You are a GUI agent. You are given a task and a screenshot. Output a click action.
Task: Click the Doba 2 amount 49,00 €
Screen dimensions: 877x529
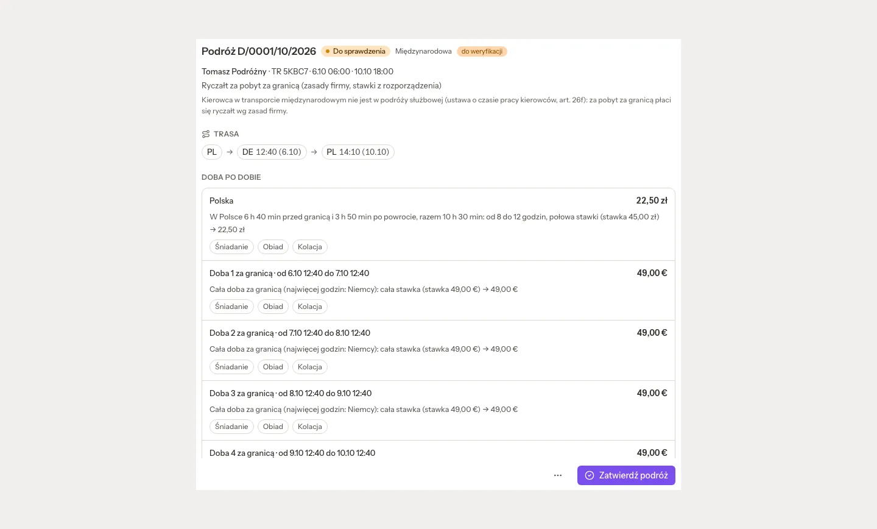tap(652, 333)
